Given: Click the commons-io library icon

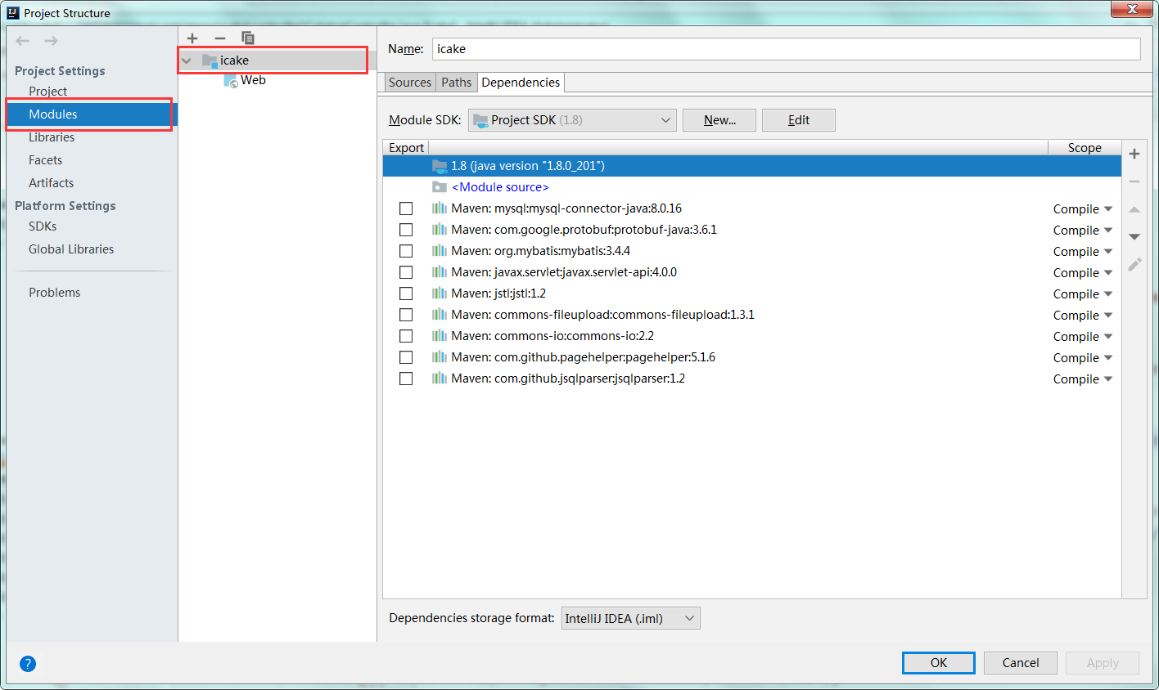Looking at the screenshot, I should 440,336.
